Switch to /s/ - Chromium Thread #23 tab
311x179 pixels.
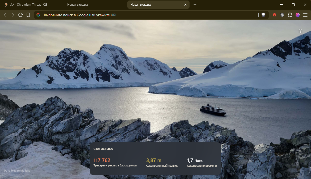tap(32, 5)
